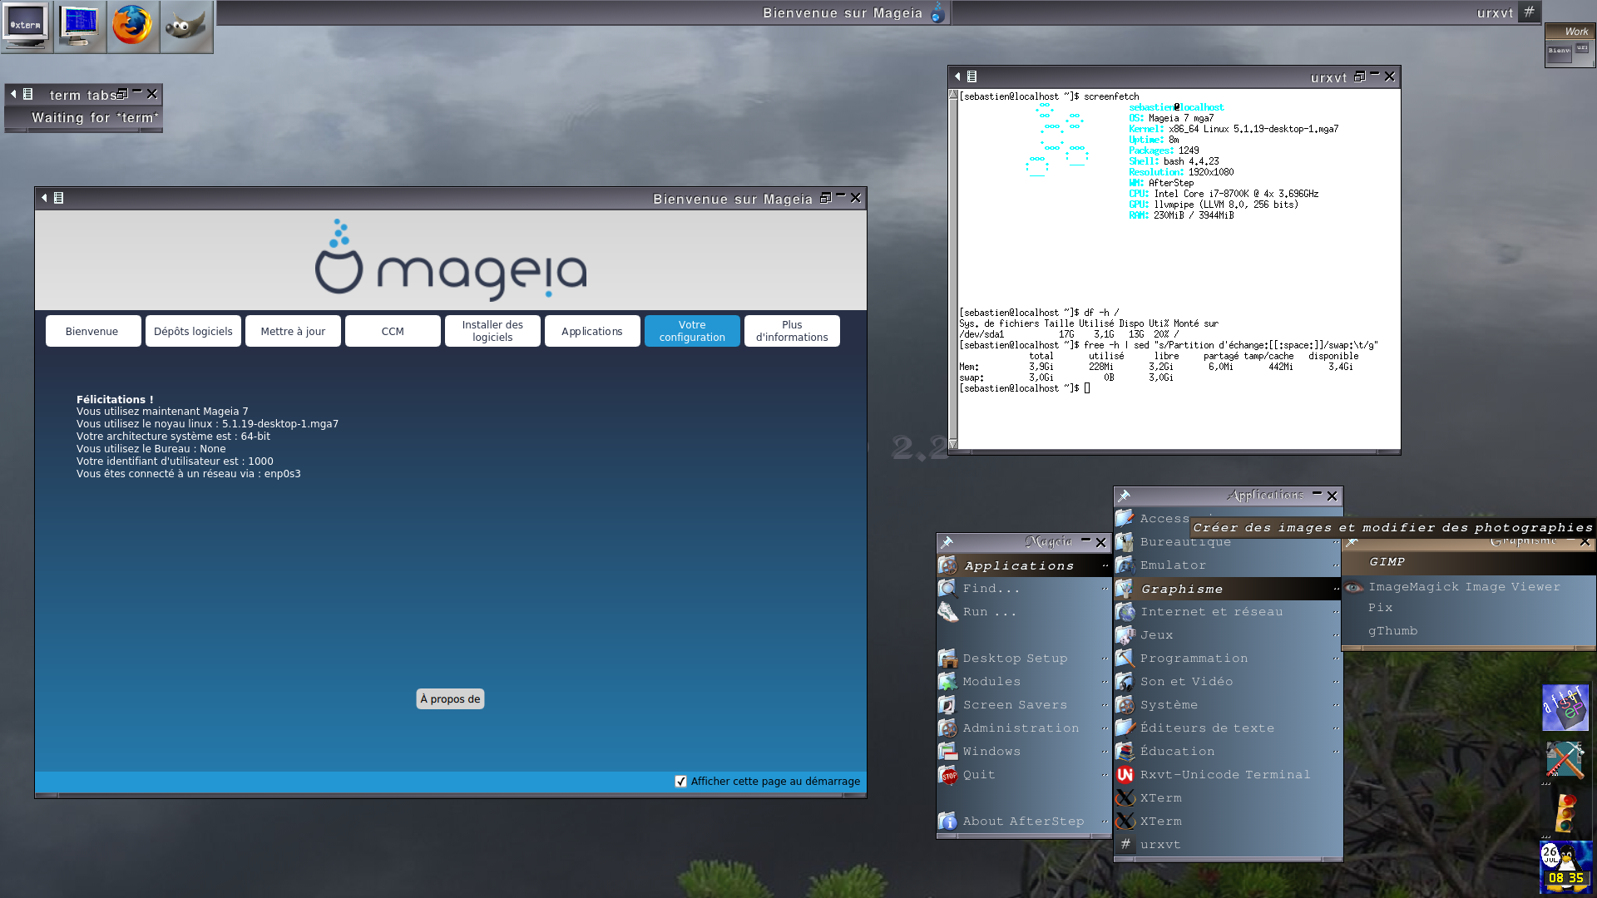
Task: Expand the Éducation submenu
Action: click(1336, 752)
